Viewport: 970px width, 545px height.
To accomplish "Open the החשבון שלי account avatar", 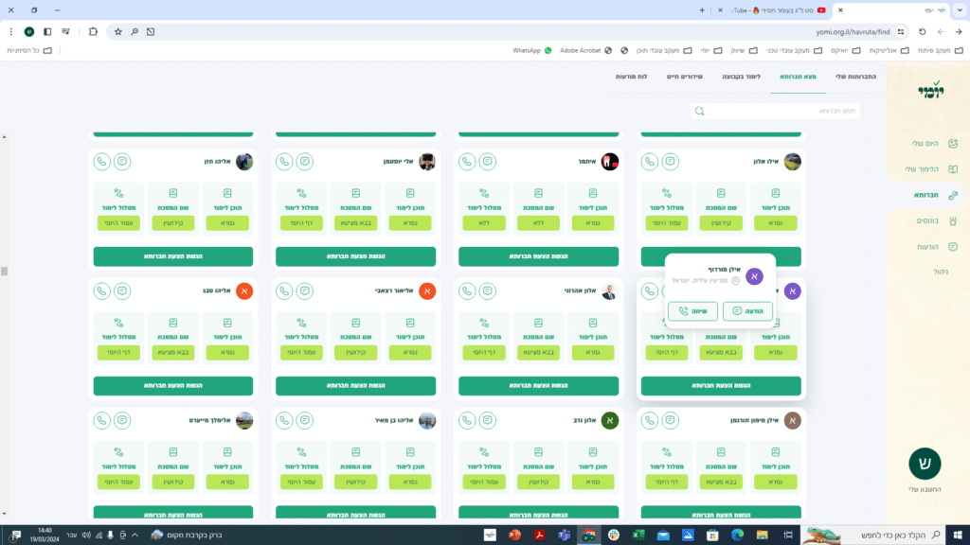I will [925, 463].
